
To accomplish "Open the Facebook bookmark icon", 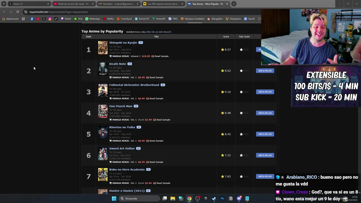I will 32,19.
